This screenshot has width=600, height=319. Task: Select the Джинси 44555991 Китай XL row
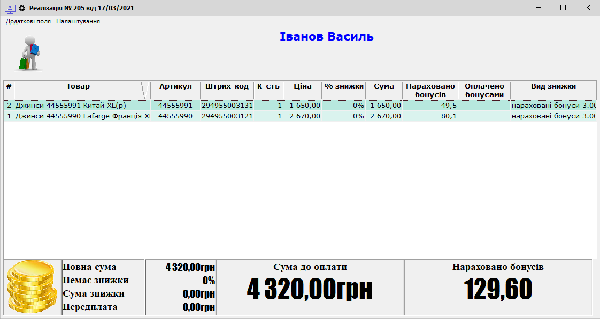pyautogui.click(x=80, y=106)
